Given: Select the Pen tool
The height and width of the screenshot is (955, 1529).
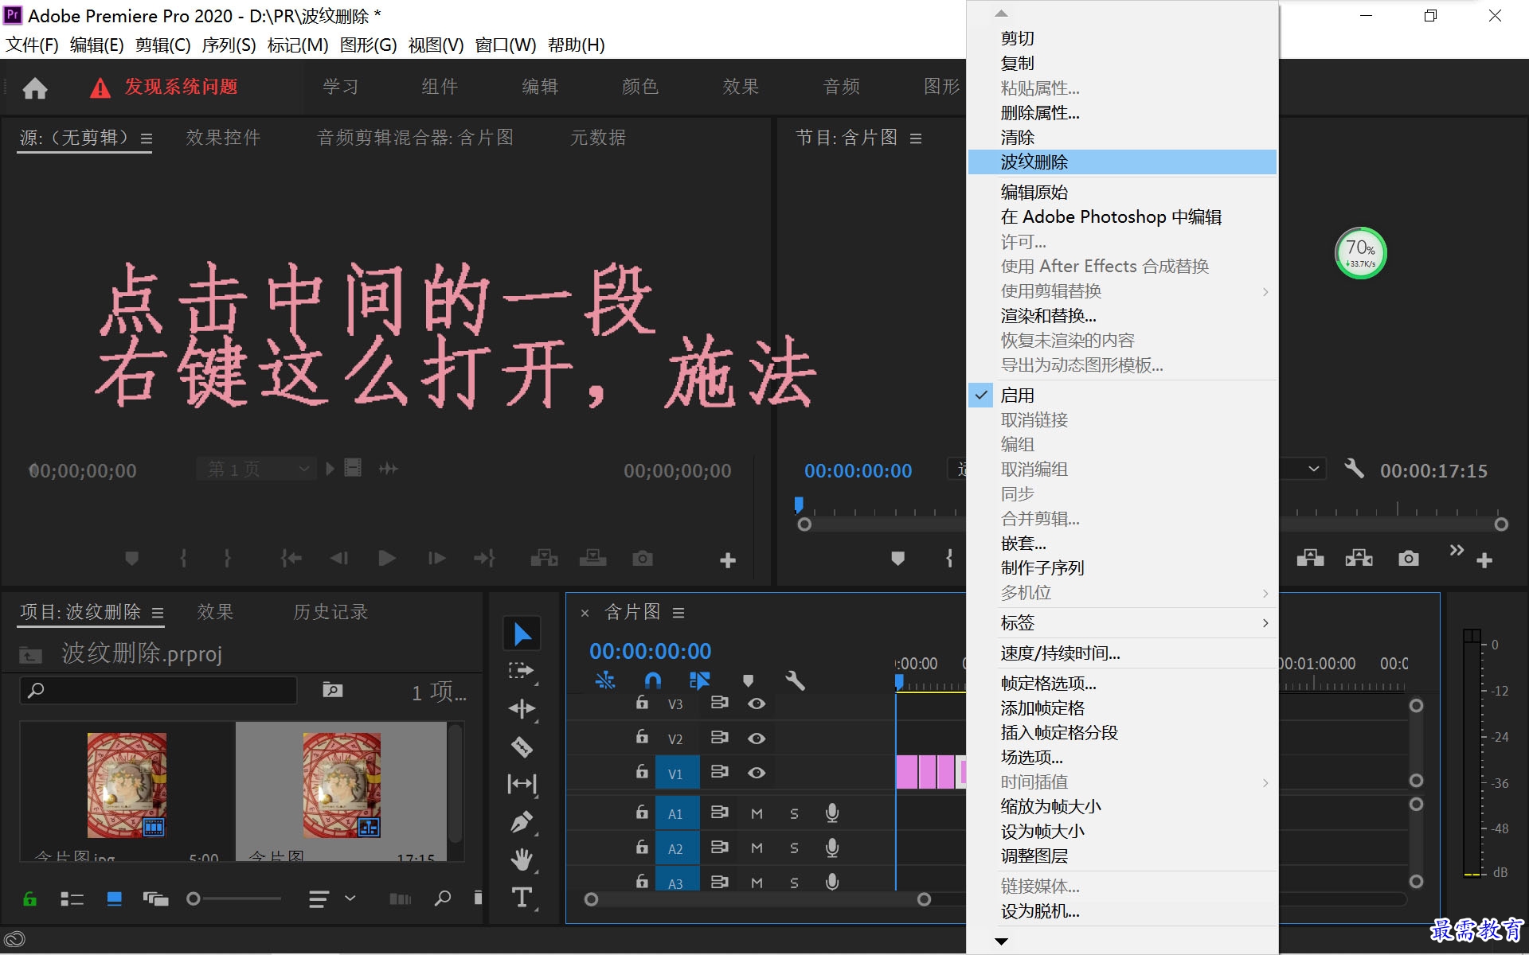Looking at the screenshot, I should (x=522, y=821).
